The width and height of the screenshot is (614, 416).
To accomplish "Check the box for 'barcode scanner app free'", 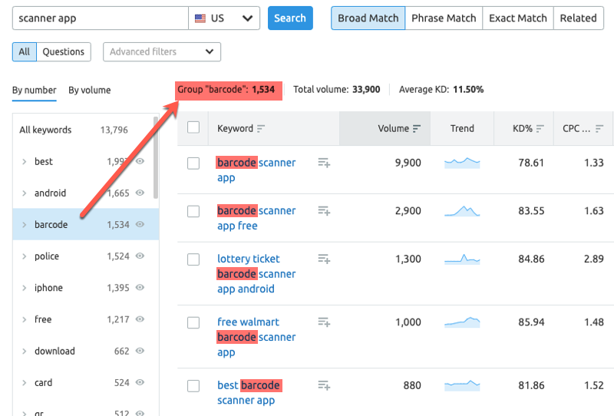I will [x=193, y=211].
